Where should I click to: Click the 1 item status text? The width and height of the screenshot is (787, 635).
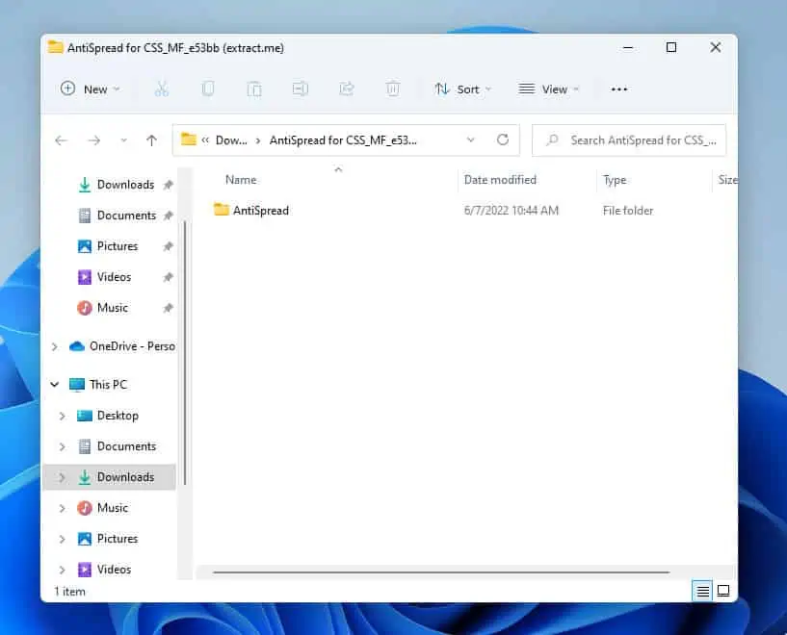[x=69, y=592]
